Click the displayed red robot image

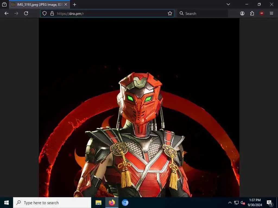coord(139,108)
